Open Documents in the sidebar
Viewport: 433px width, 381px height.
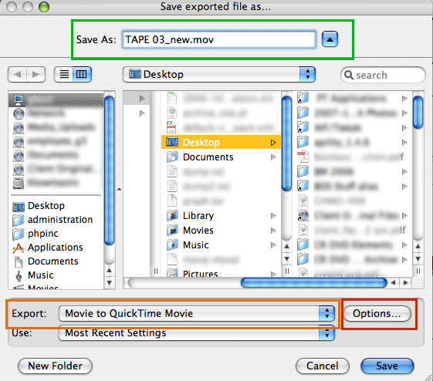(x=46, y=261)
